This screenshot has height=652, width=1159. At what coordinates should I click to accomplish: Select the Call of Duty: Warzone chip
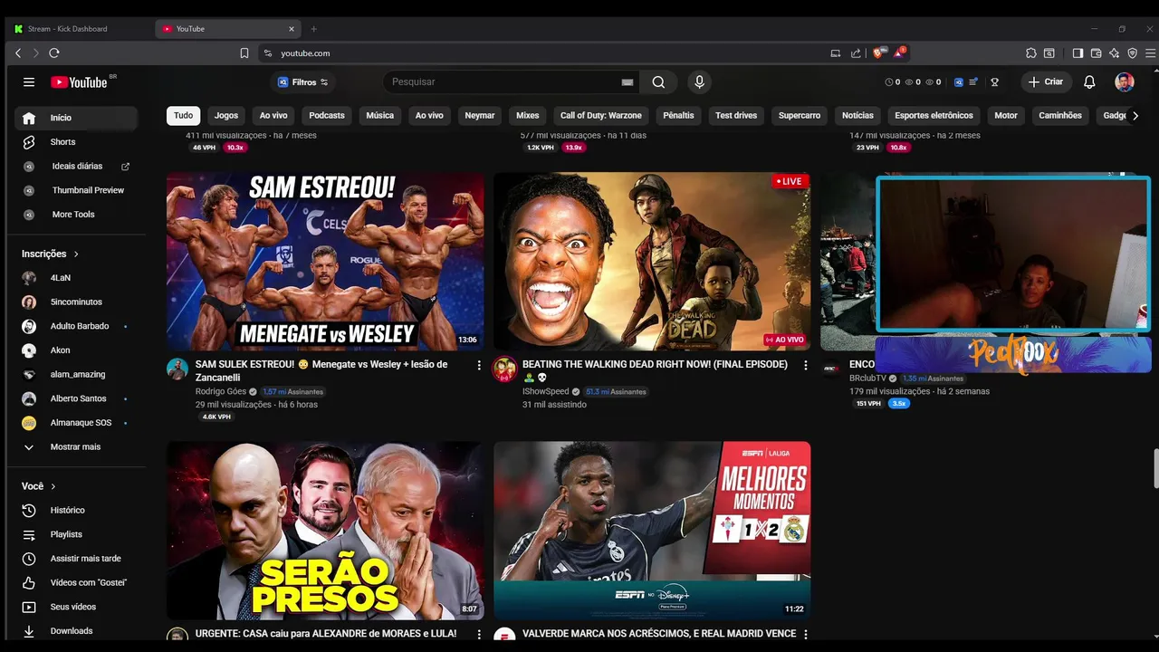(601, 116)
